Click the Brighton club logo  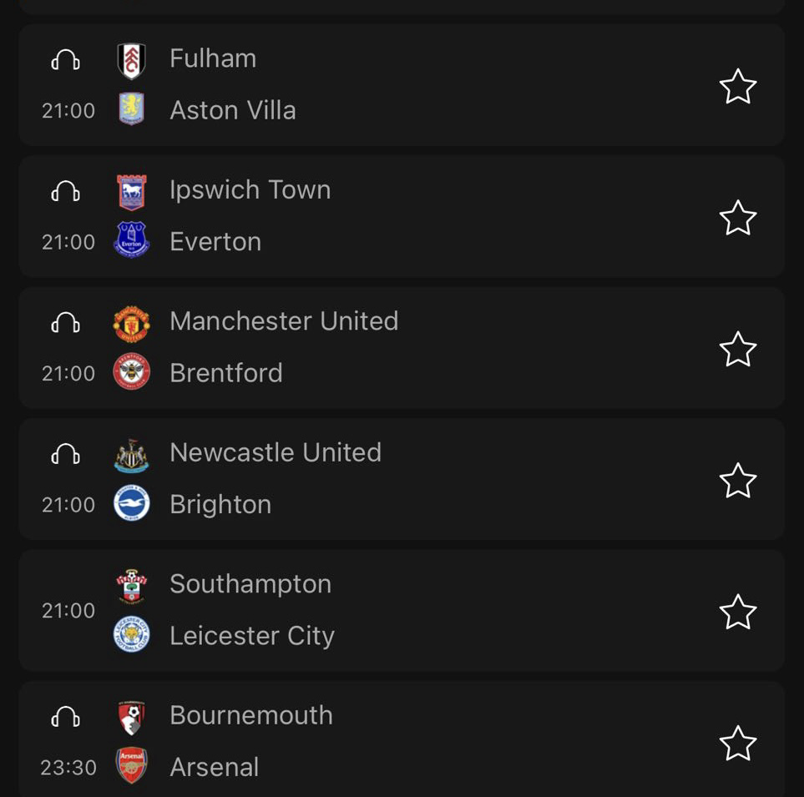click(132, 503)
